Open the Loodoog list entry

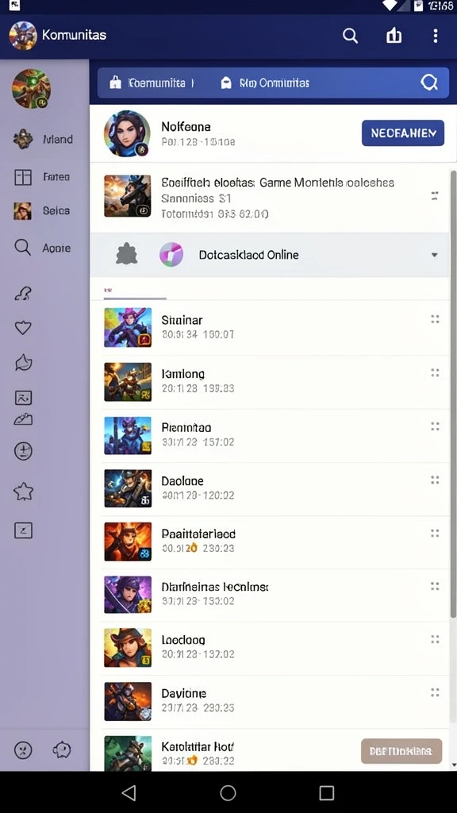(270, 648)
